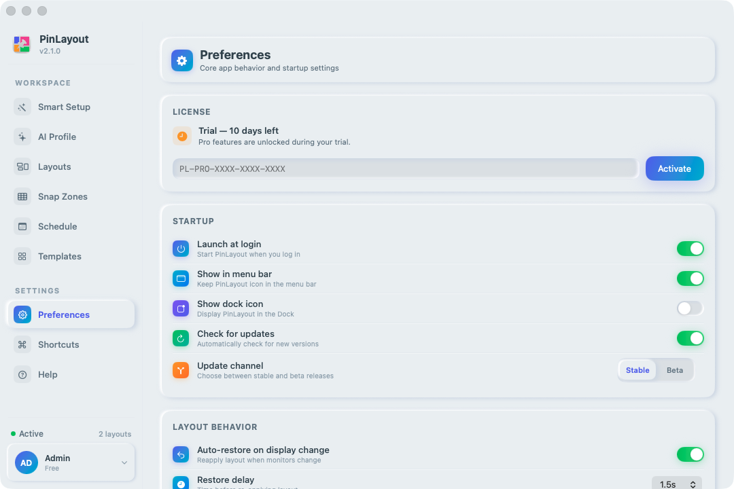Click the PinLayout app logo

(22, 44)
